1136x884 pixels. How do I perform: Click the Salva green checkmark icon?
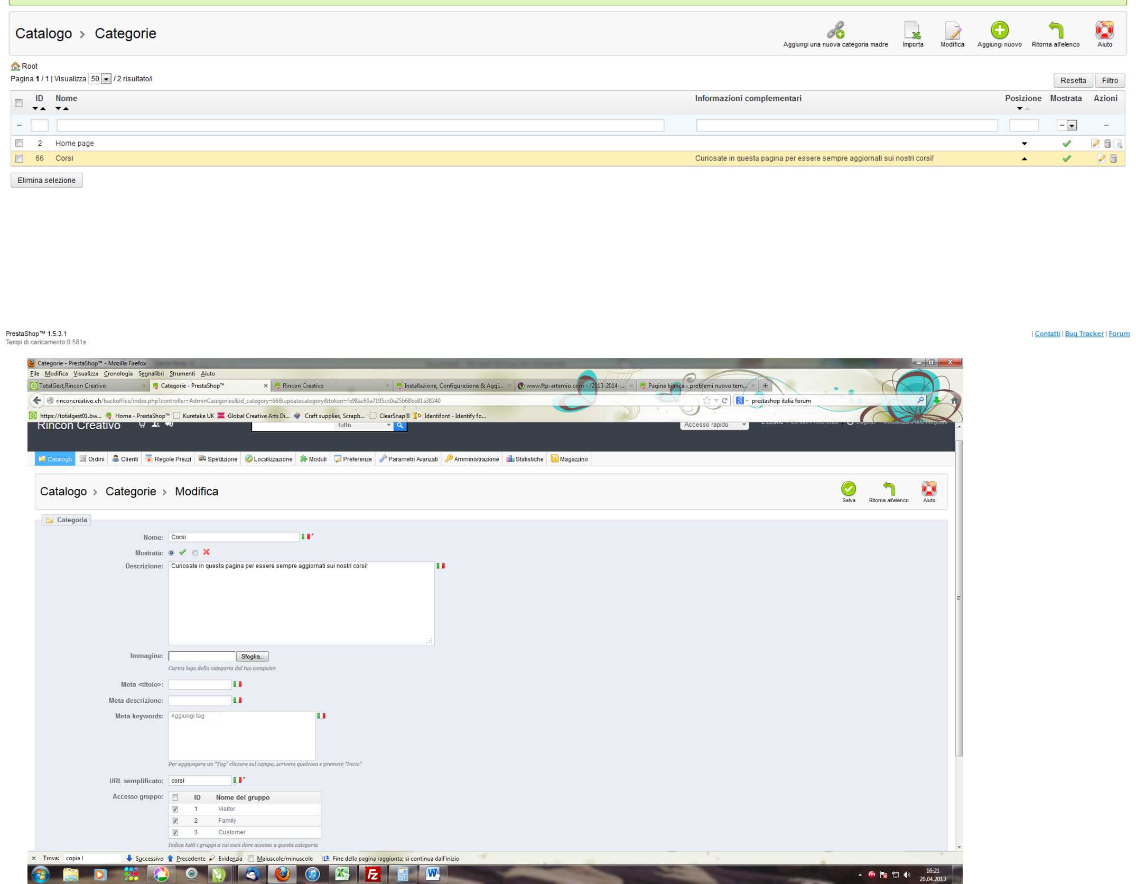coord(848,488)
